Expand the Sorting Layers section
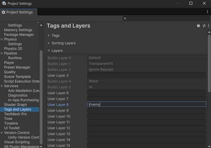This screenshot has width=211, height=148. coord(49,43)
